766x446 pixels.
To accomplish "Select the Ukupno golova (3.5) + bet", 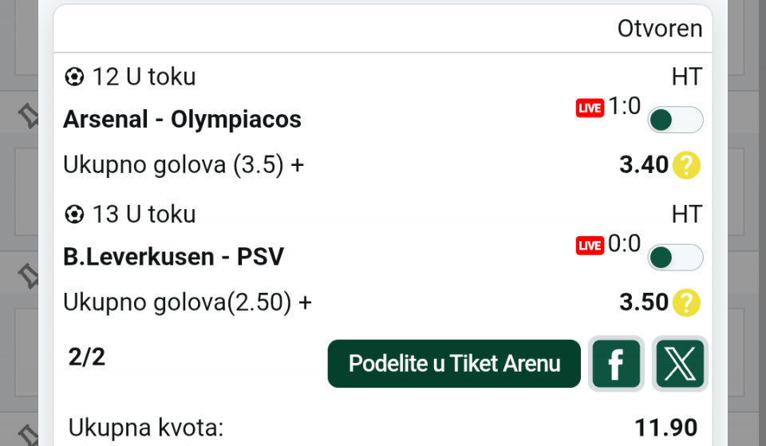I will 184,165.
